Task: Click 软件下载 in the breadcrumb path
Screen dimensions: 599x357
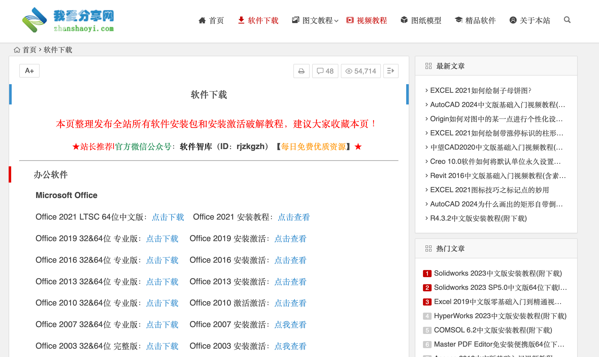Action: [x=58, y=50]
